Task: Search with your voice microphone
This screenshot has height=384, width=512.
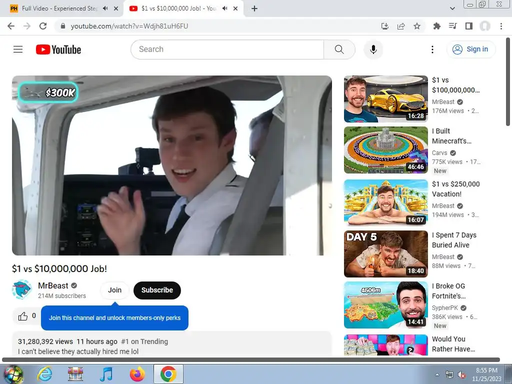Action: point(373,49)
